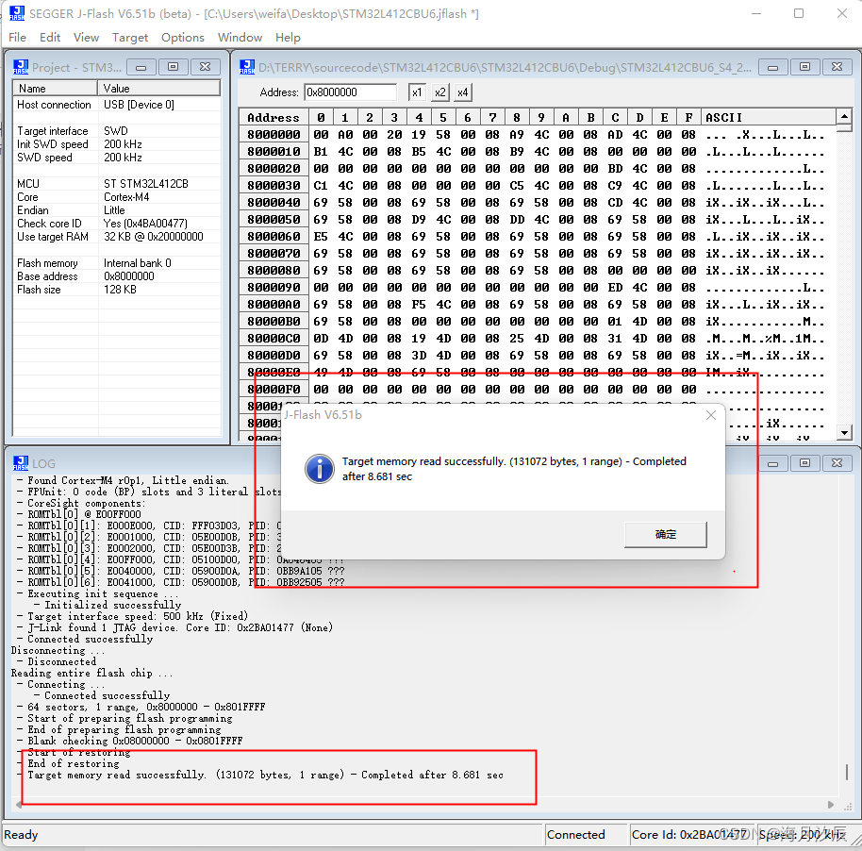
Task: Open the View menu
Action: [86, 38]
